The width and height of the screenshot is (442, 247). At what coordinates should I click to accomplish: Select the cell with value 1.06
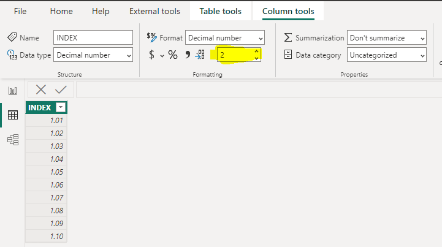[x=46, y=184]
